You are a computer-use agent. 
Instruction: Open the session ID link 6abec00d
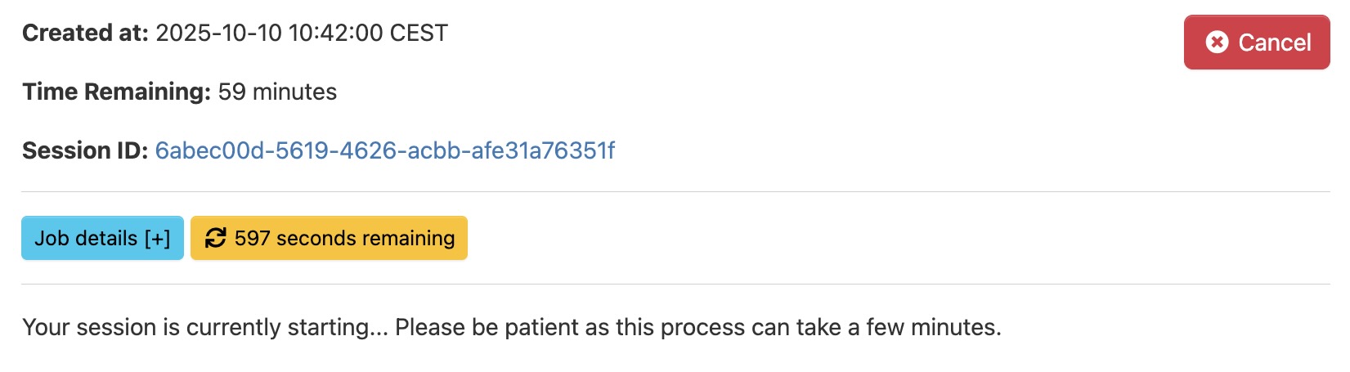click(x=384, y=150)
